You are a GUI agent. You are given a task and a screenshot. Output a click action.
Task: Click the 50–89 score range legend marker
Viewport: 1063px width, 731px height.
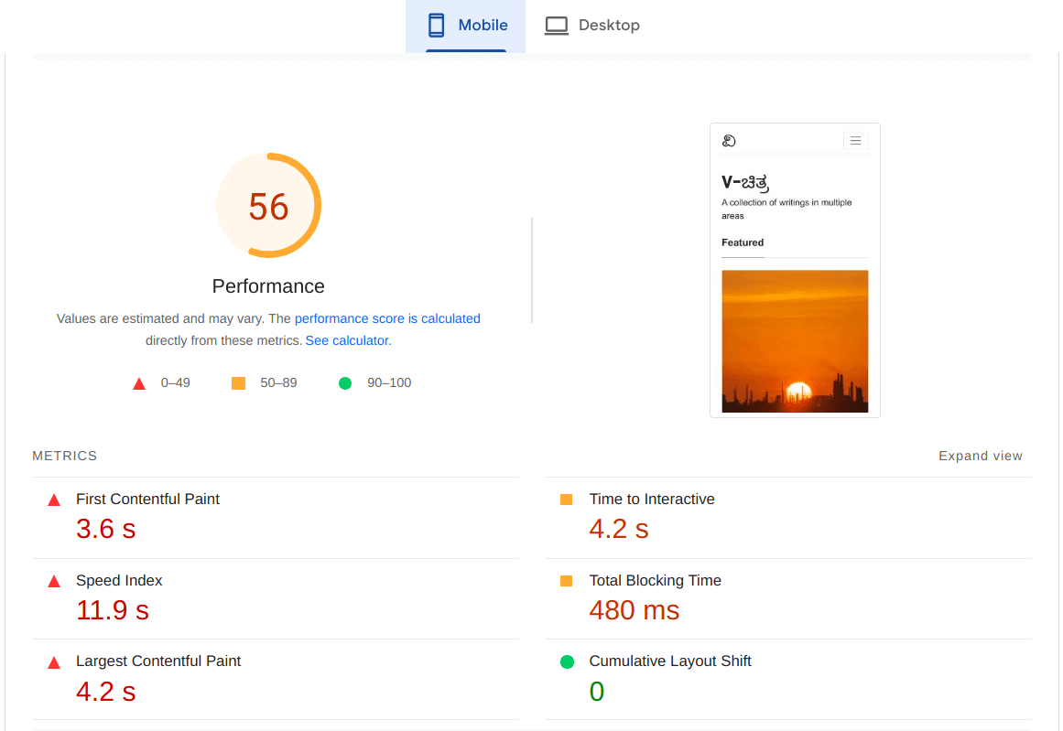[x=239, y=382]
